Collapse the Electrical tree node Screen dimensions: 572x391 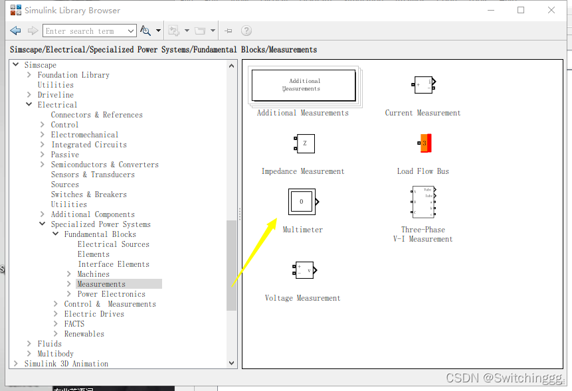pyautogui.click(x=29, y=104)
